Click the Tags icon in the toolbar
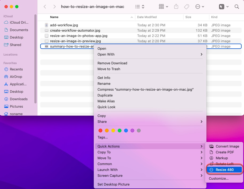 [x=186, y=6]
